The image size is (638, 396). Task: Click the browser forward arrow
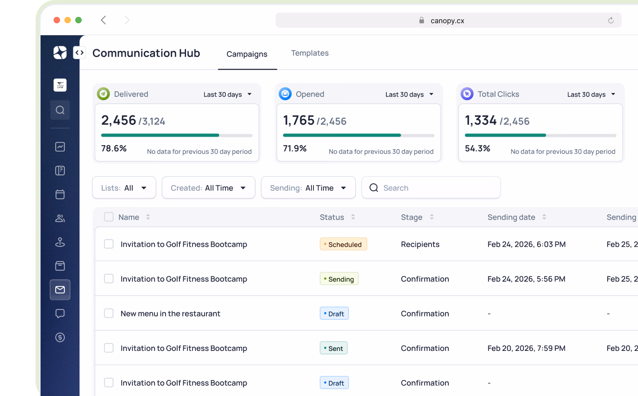pyautogui.click(x=127, y=20)
